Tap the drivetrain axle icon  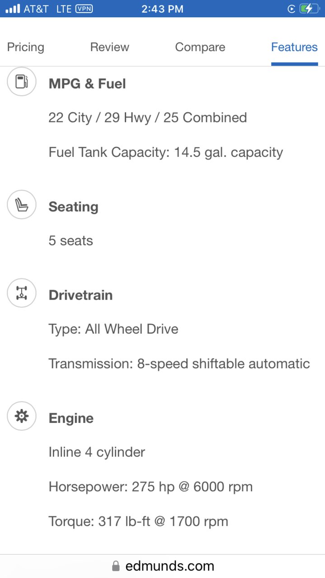pos(22,293)
